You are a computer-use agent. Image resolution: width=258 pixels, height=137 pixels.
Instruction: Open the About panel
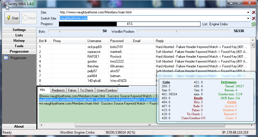click(19, 126)
